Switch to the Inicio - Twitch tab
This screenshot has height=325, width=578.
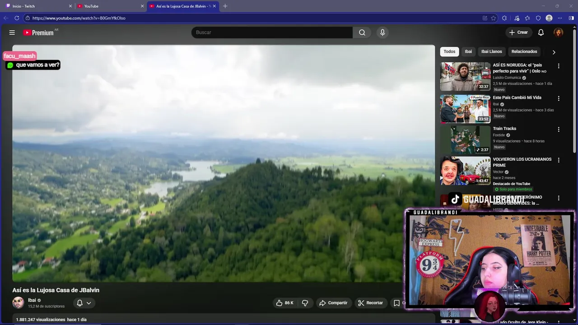(x=38, y=6)
